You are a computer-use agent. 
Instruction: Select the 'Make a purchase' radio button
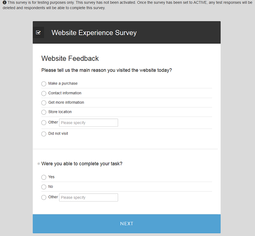pos(44,84)
